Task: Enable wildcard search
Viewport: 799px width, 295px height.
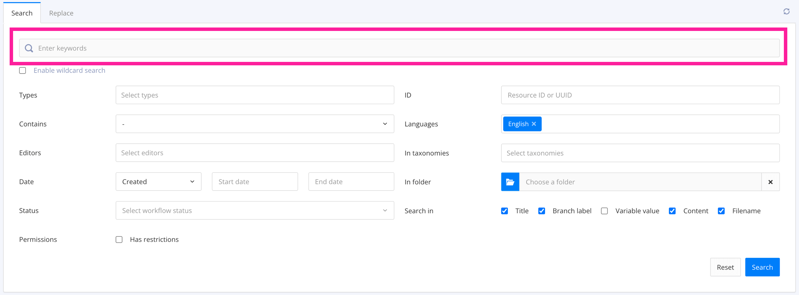Action: point(22,70)
